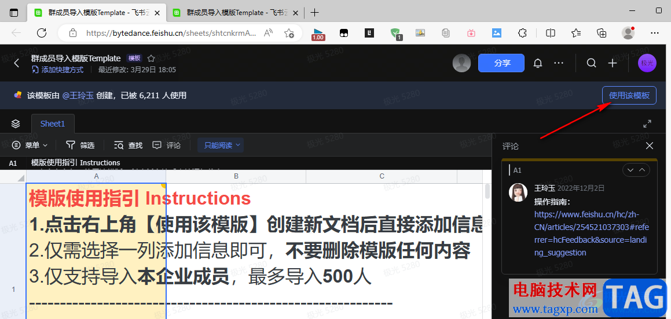Viewport: 671px width, 319px height.
Task: Click the vertical scrollbar of the sheet
Action: coord(487,192)
